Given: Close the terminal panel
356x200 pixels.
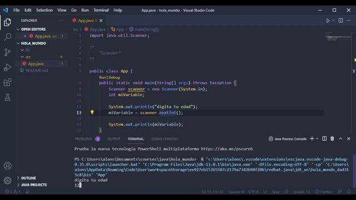Looking at the screenshot, I should pos(349,138).
